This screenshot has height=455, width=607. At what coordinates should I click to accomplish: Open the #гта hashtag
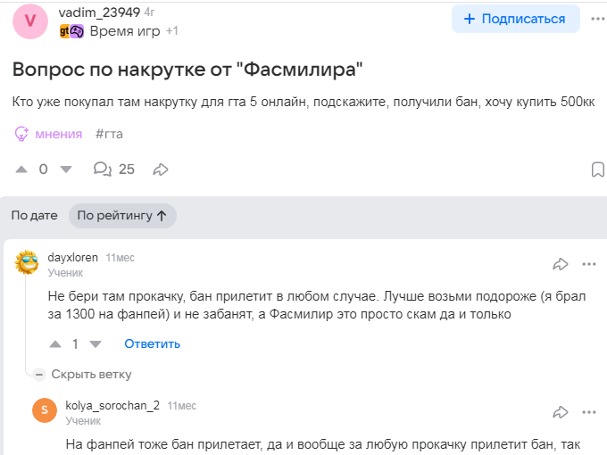[109, 134]
